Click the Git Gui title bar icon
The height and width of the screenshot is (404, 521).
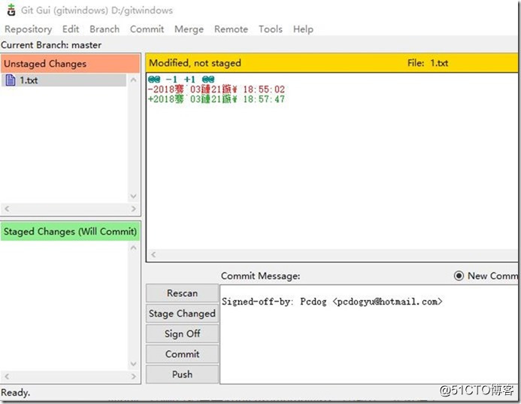tap(11, 10)
